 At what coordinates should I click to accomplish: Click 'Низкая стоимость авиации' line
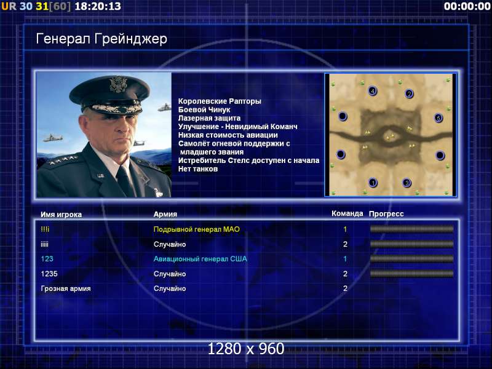tap(228, 135)
